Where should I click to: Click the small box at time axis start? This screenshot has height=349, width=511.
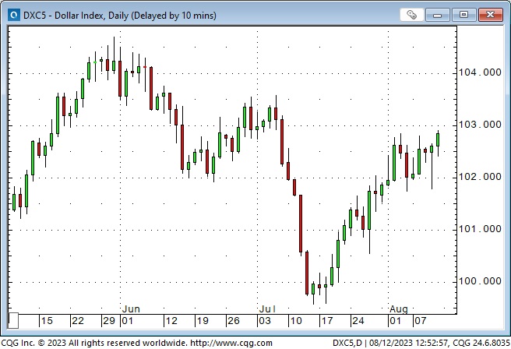(x=13, y=321)
